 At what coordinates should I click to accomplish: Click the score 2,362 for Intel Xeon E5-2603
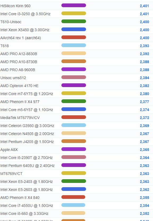[x=144, y=190]
